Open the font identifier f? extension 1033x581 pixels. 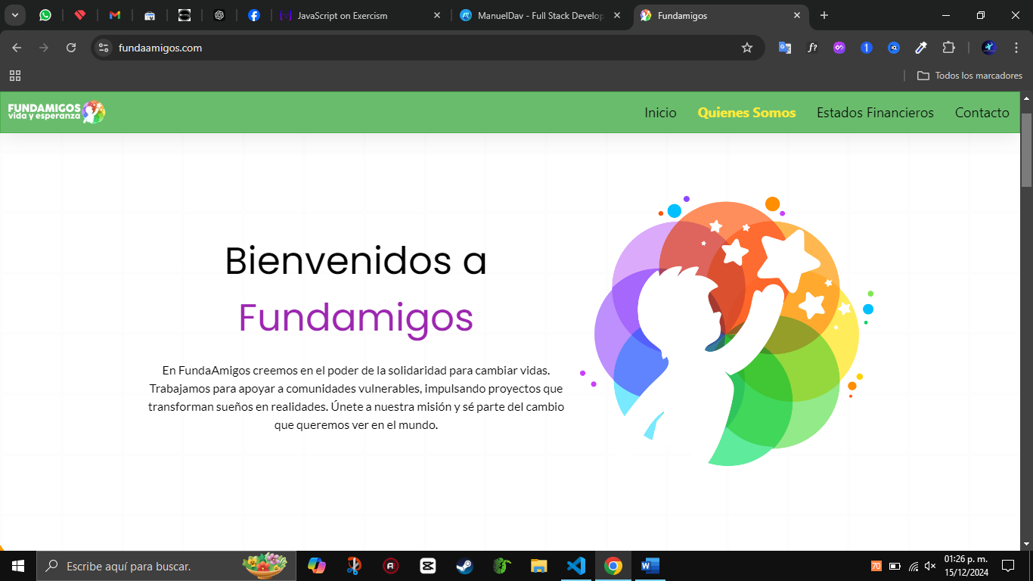tap(812, 48)
